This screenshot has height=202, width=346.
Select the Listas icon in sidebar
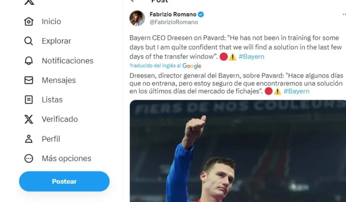29,100
